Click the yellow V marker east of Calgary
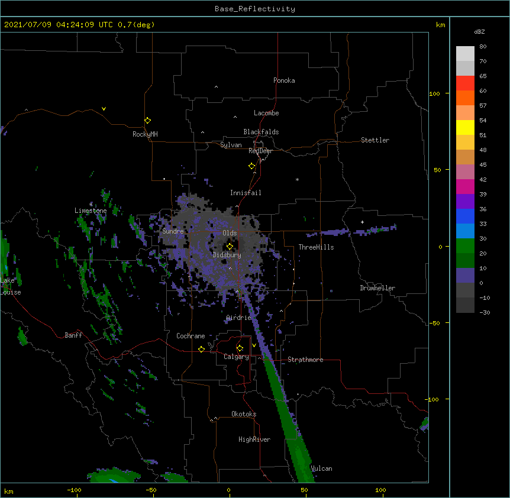This screenshot has height=498, width=510. (x=254, y=345)
